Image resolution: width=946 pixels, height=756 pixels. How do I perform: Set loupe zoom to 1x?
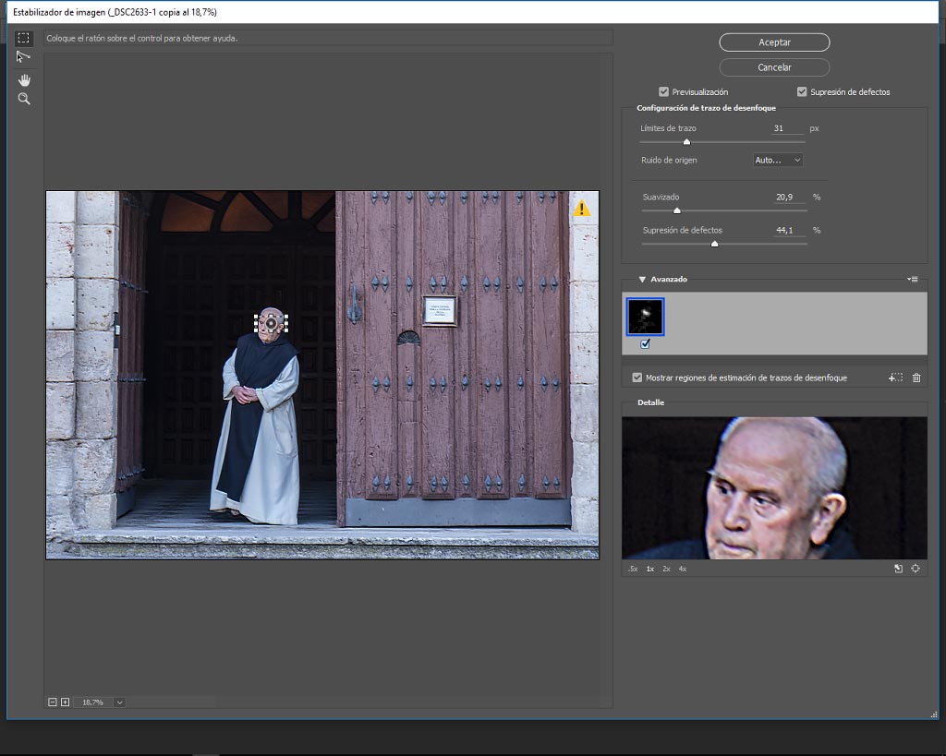(650, 570)
